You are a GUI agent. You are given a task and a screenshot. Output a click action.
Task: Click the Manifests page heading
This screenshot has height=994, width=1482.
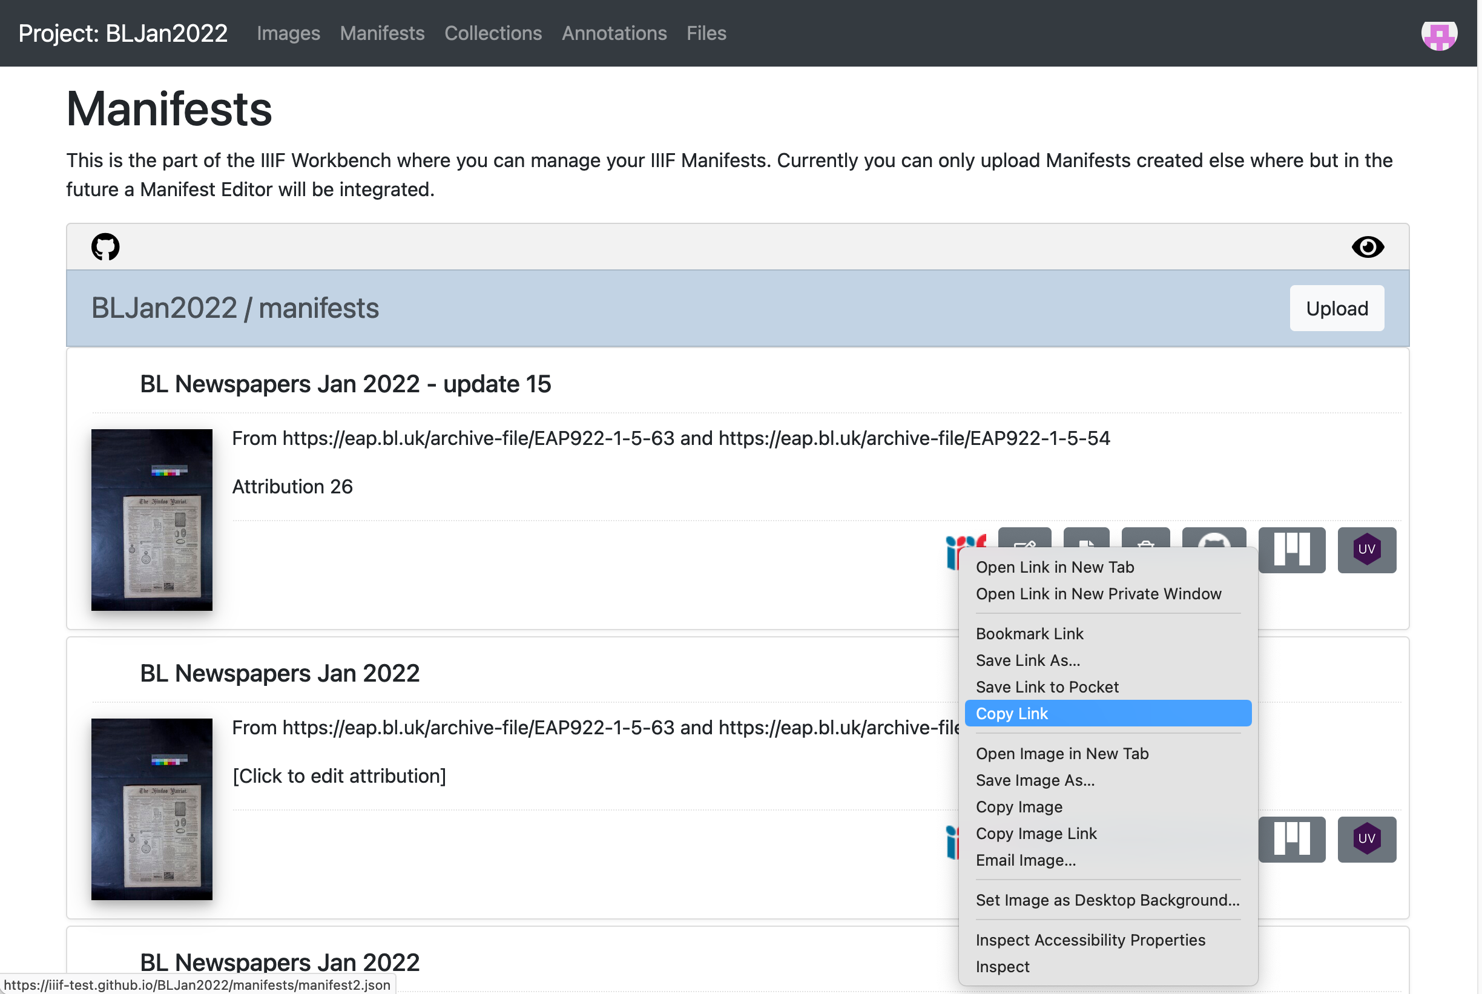(x=170, y=109)
